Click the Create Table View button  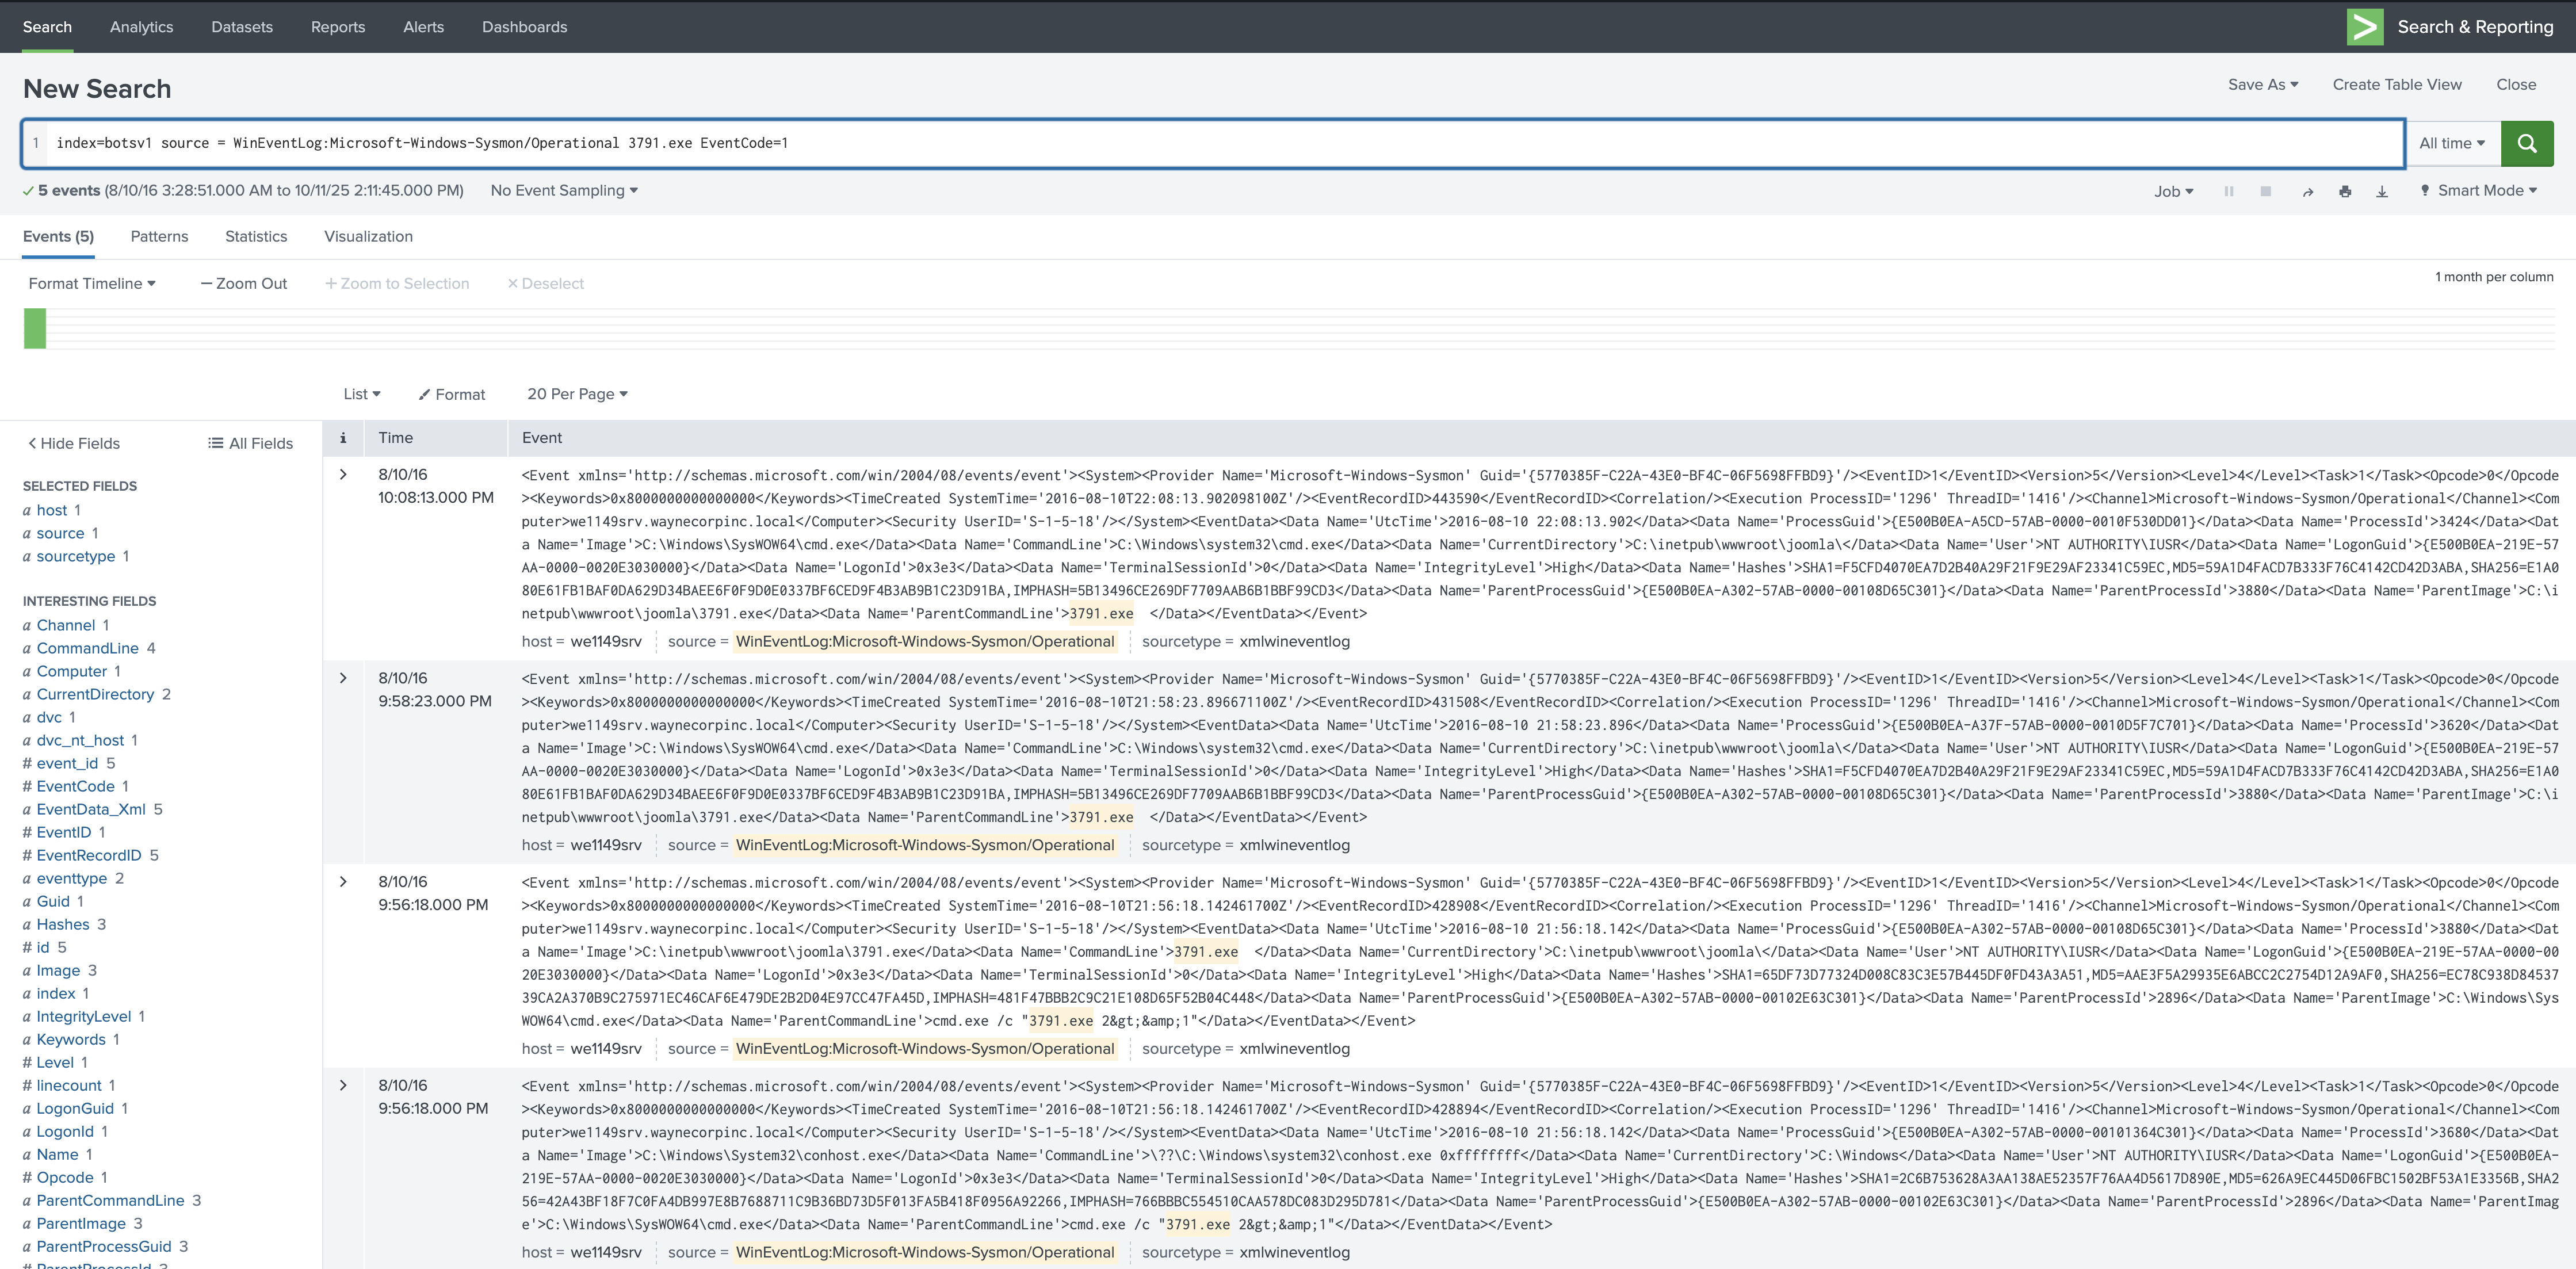2396,84
